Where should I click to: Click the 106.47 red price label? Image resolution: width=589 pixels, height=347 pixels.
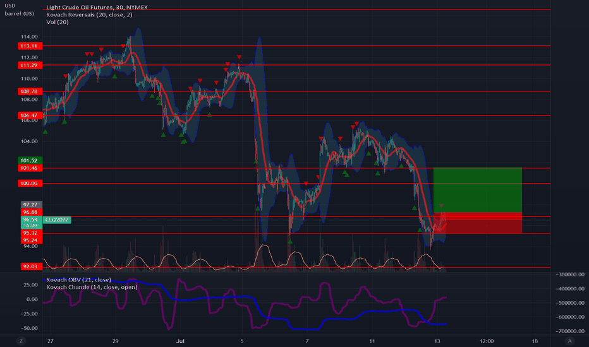(30, 115)
